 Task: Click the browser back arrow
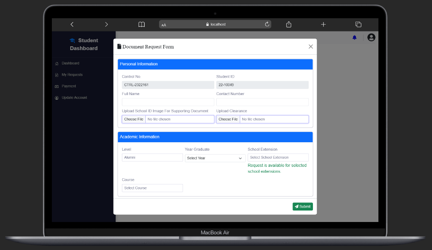click(72, 25)
